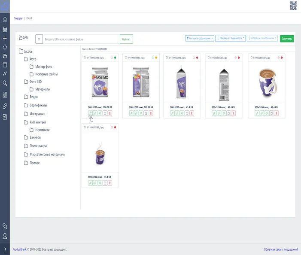This screenshot has height=255, width=301.
Task: Click red delete icon on the 1.jpg card
Action: (151, 113)
